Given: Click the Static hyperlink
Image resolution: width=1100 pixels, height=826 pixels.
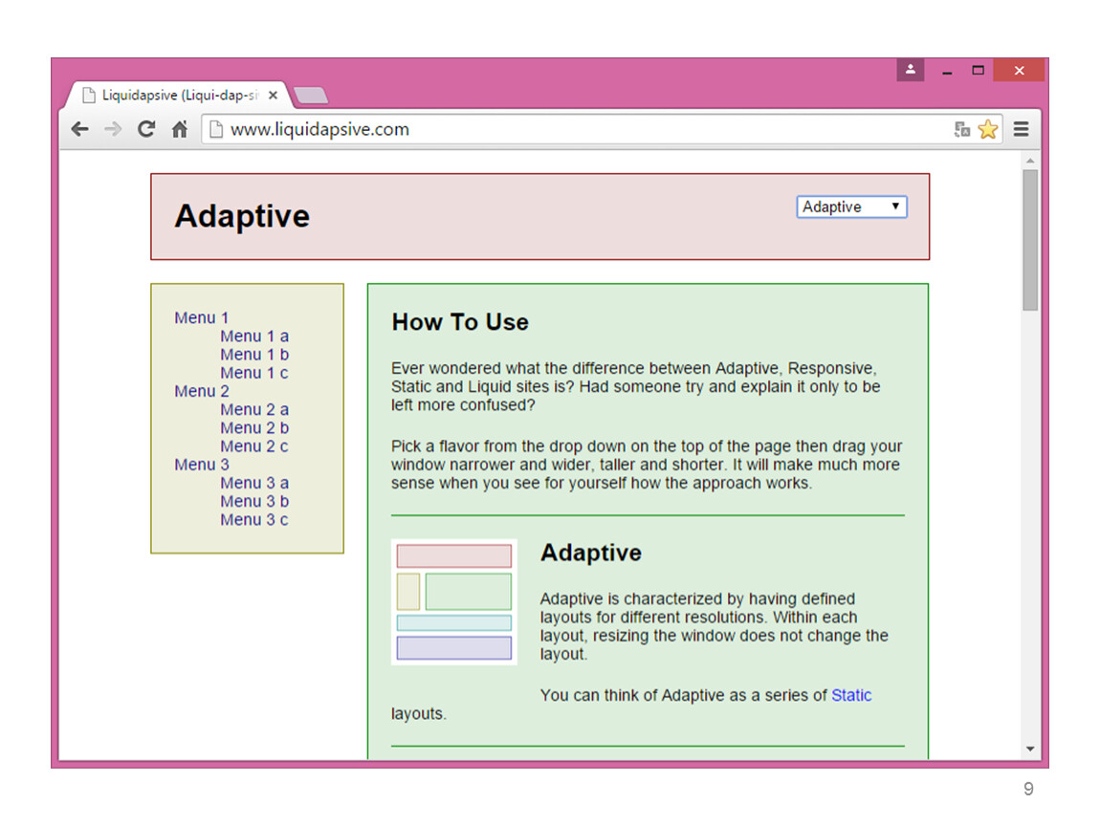Looking at the screenshot, I should coord(850,695).
